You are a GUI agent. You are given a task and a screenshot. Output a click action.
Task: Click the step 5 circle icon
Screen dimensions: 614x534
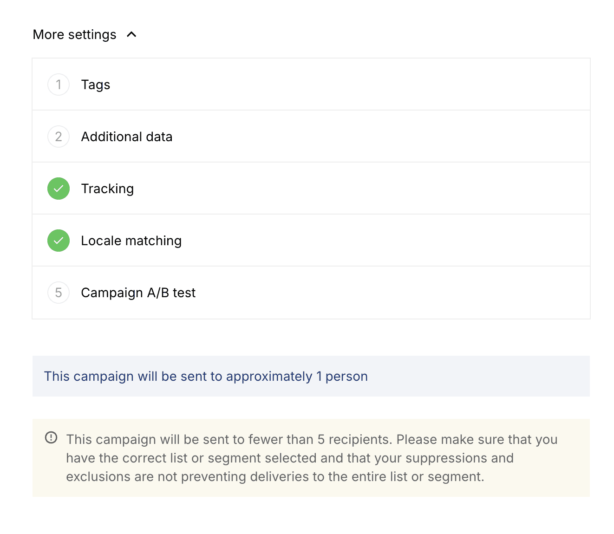pyautogui.click(x=59, y=293)
